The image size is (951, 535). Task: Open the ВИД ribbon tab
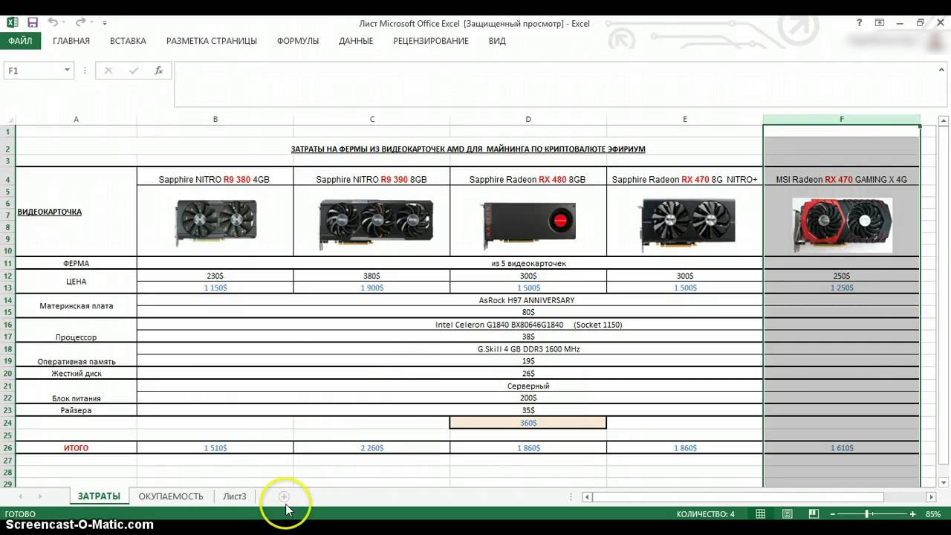497,41
